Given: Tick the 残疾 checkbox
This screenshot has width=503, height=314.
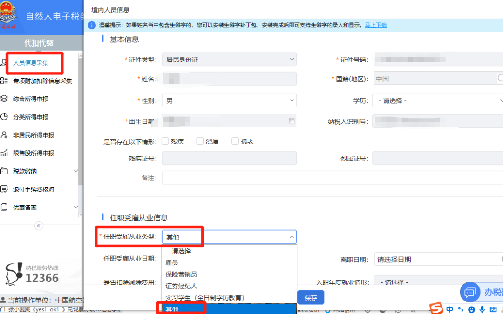Looking at the screenshot, I should point(165,141).
